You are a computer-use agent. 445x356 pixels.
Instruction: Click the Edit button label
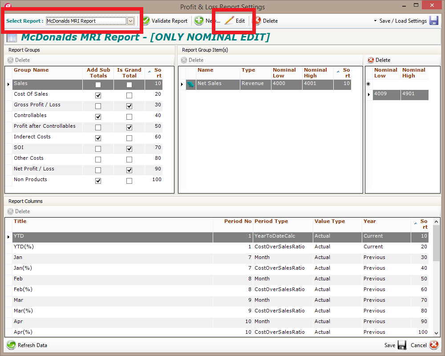240,21
